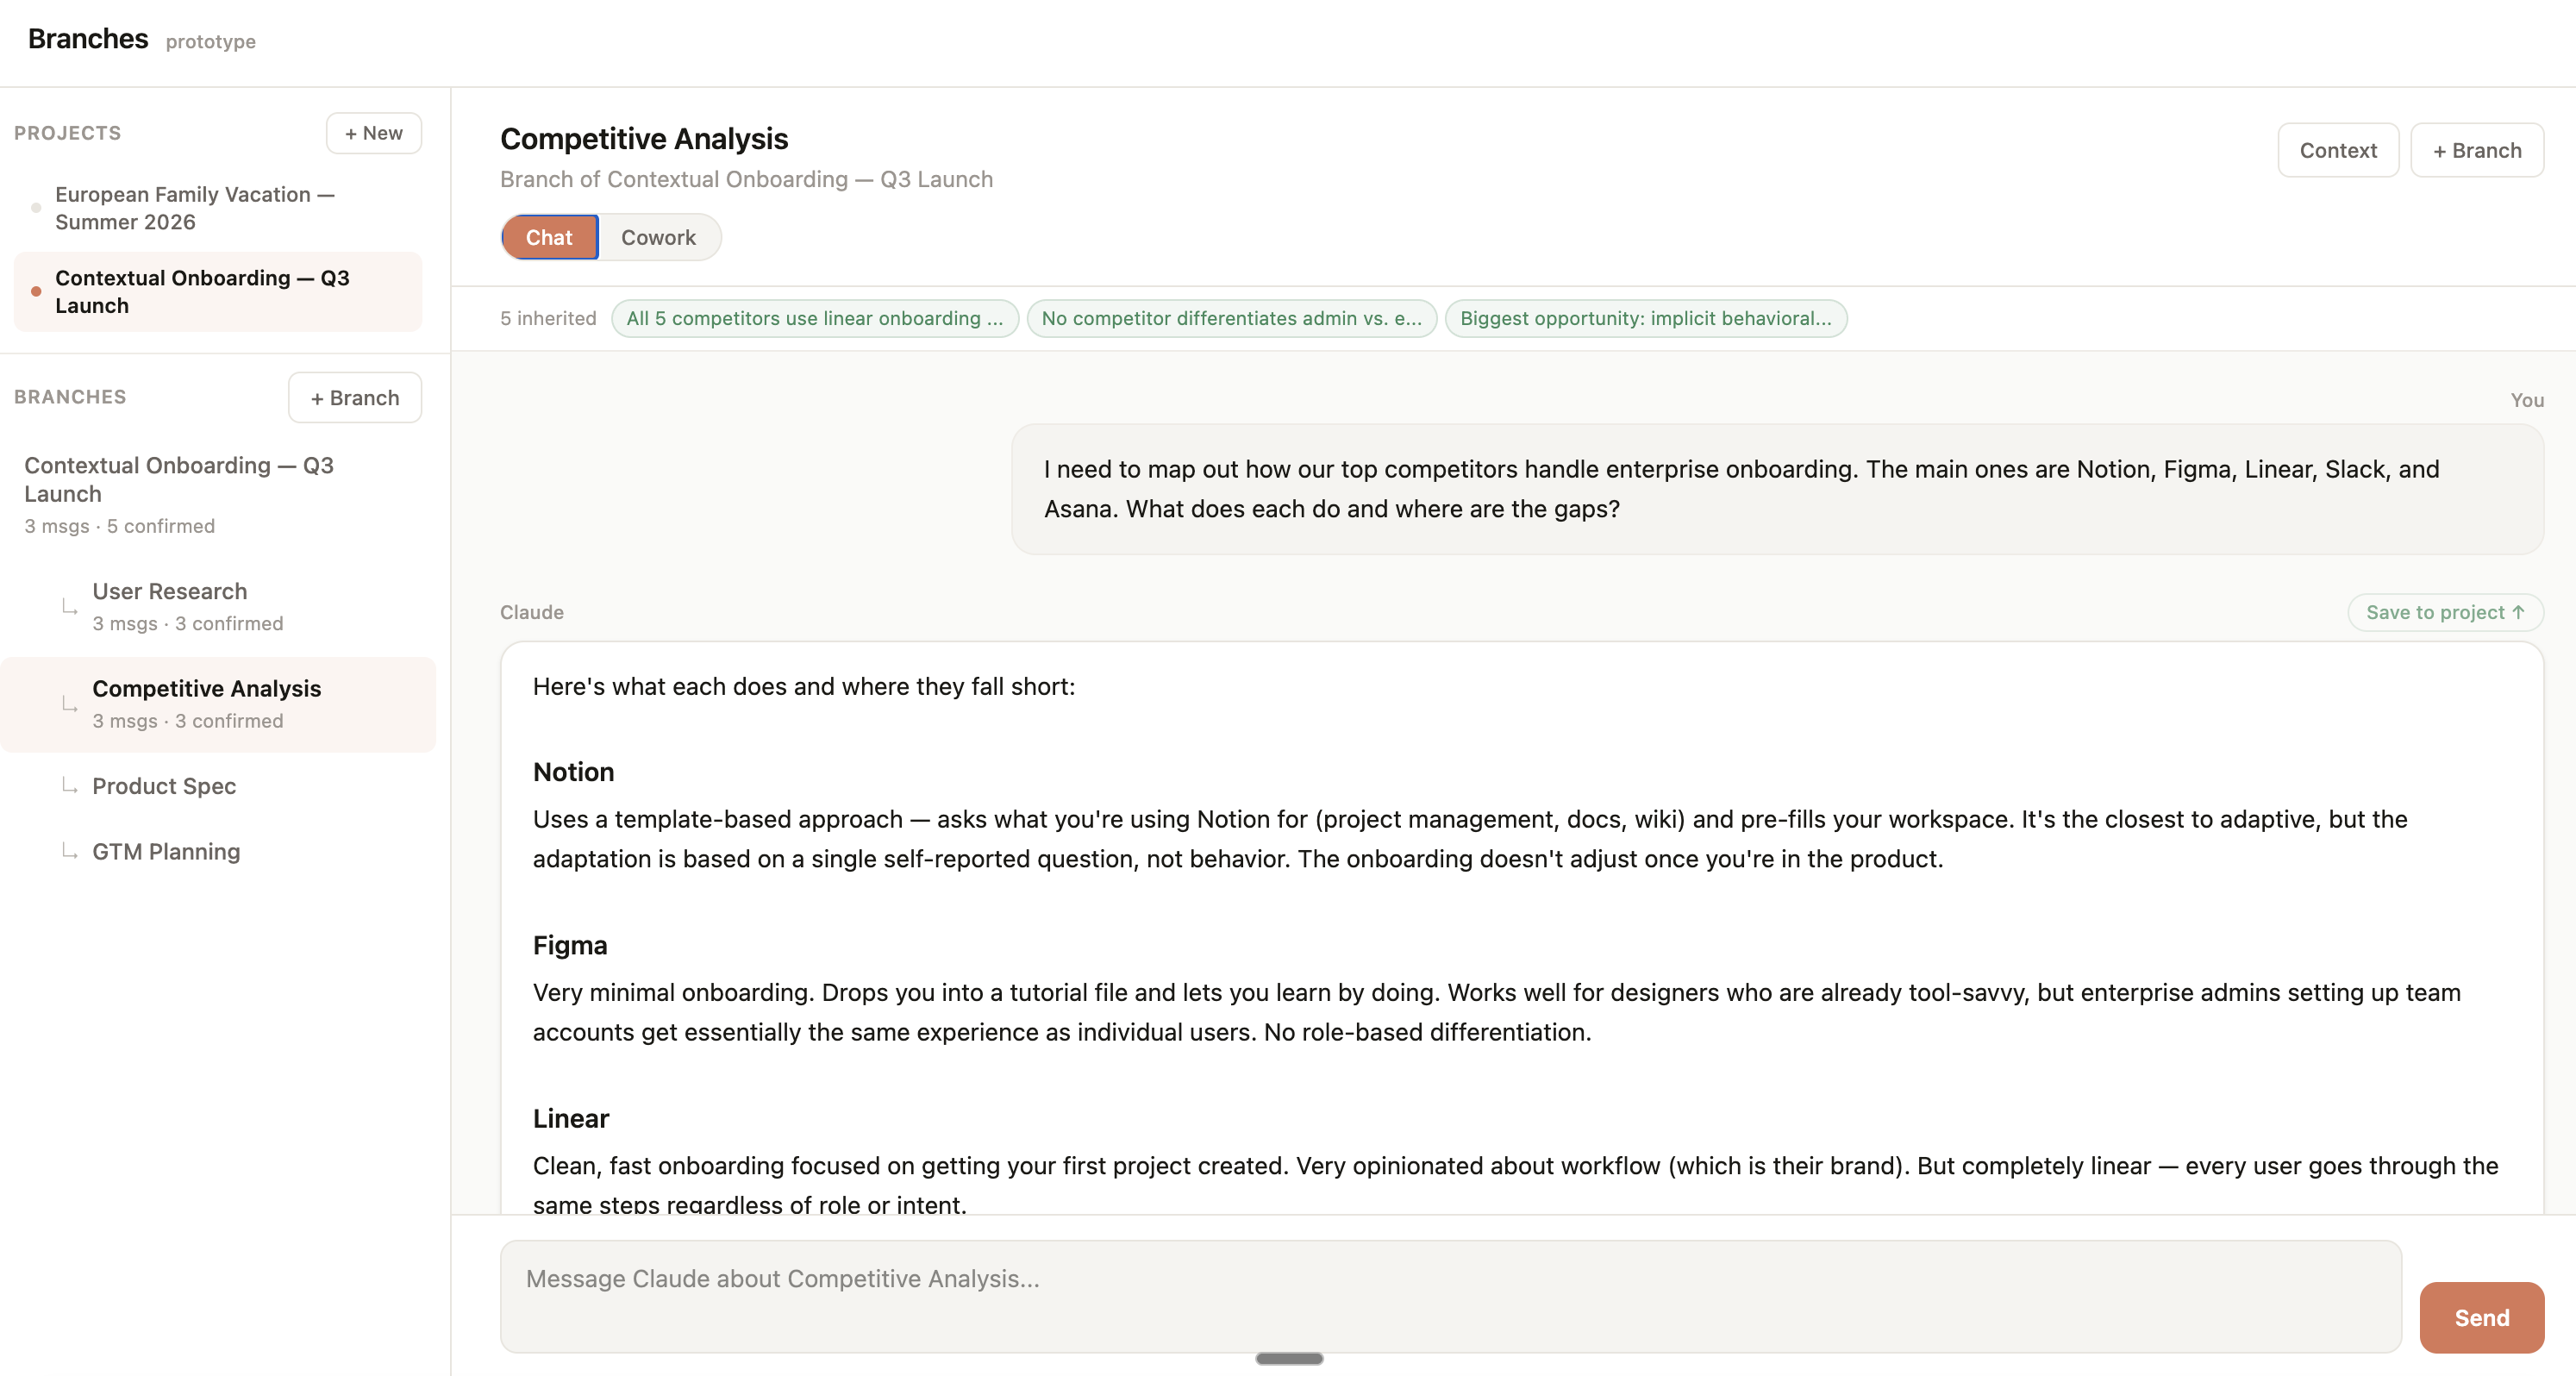Click the horizontal scrollbar below the chat
Image resolution: width=2576 pixels, height=1376 pixels.
(1289, 1358)
